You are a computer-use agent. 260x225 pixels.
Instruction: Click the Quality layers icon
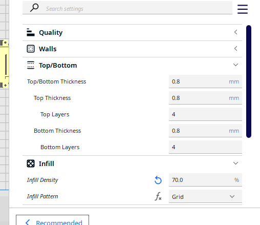[31, 32]
